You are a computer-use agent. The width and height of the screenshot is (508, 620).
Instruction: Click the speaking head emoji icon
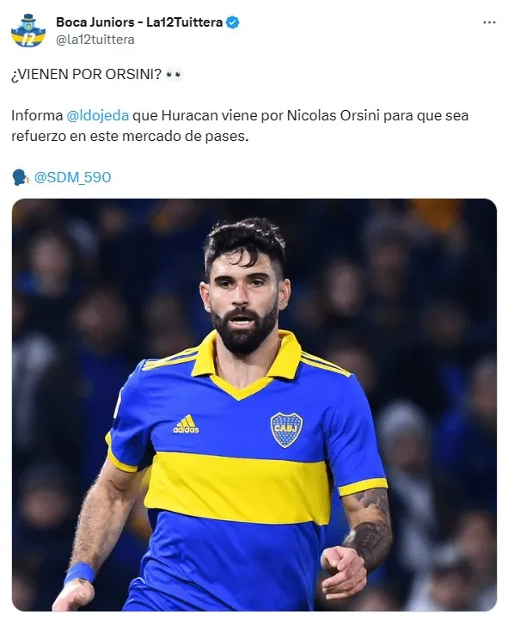coord(21,177)
